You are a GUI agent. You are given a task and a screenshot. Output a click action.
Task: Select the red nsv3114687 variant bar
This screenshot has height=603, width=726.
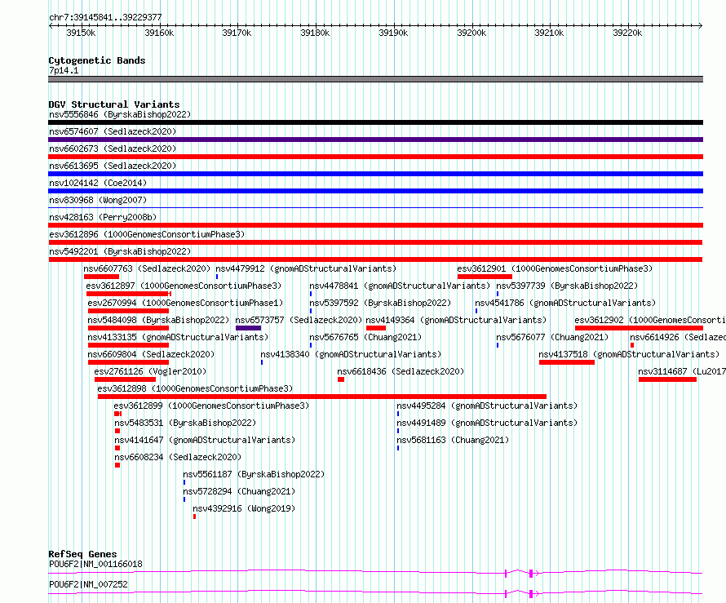[667, 379]
